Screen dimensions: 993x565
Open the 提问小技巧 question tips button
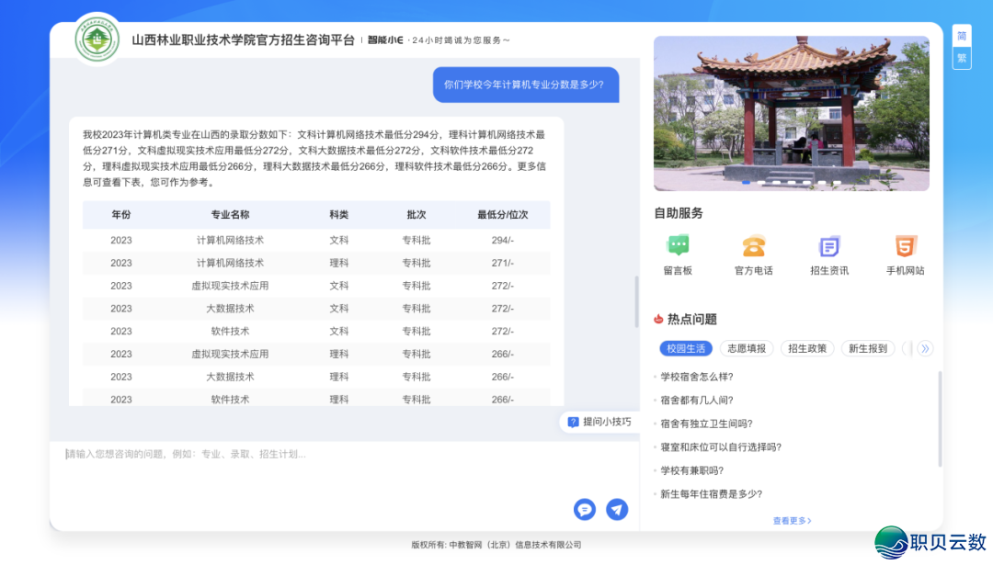pyautogui.click(x=599, y=422)
